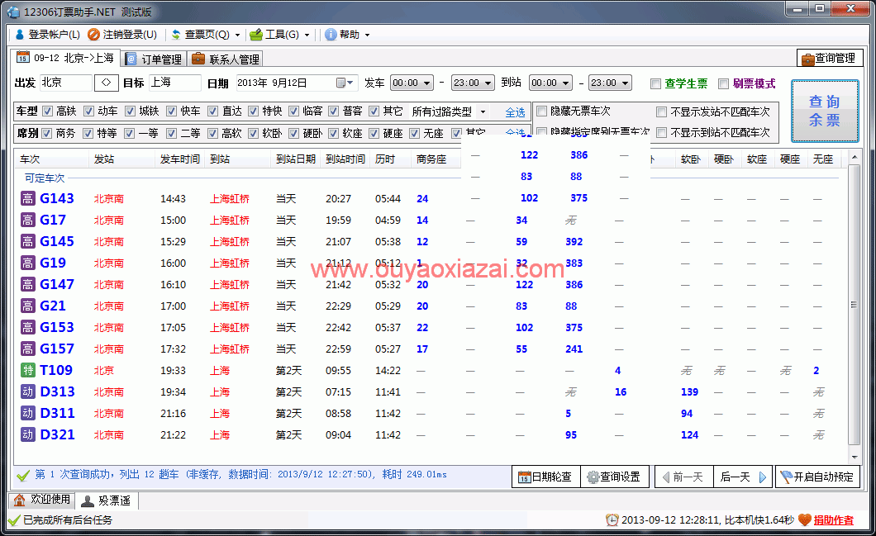Click the 高 type icon for train G157

click(27, 349)
